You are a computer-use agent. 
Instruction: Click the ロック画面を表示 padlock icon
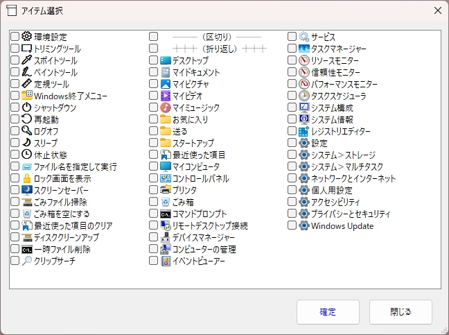tap(26, 178)
